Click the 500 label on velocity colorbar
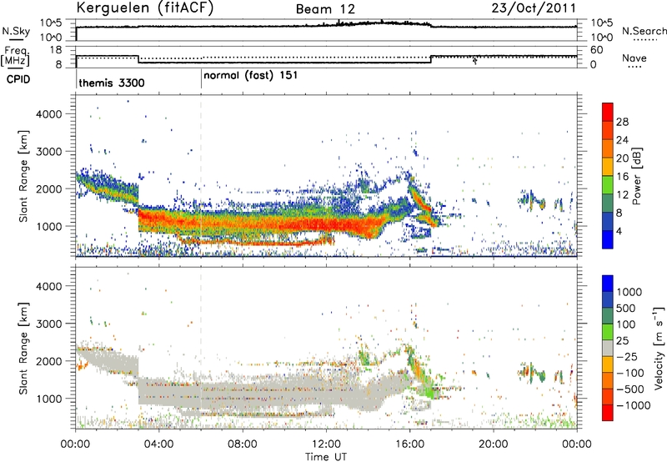Screen dimensions: 667x462 click(628, 308)
